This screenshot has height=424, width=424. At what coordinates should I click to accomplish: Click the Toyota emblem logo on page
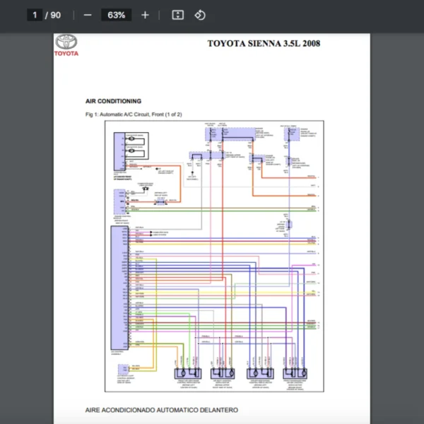click(66, 42)
